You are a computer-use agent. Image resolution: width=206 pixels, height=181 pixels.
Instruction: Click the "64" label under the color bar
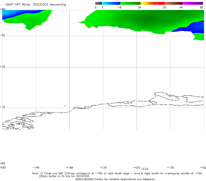(181, 7)
